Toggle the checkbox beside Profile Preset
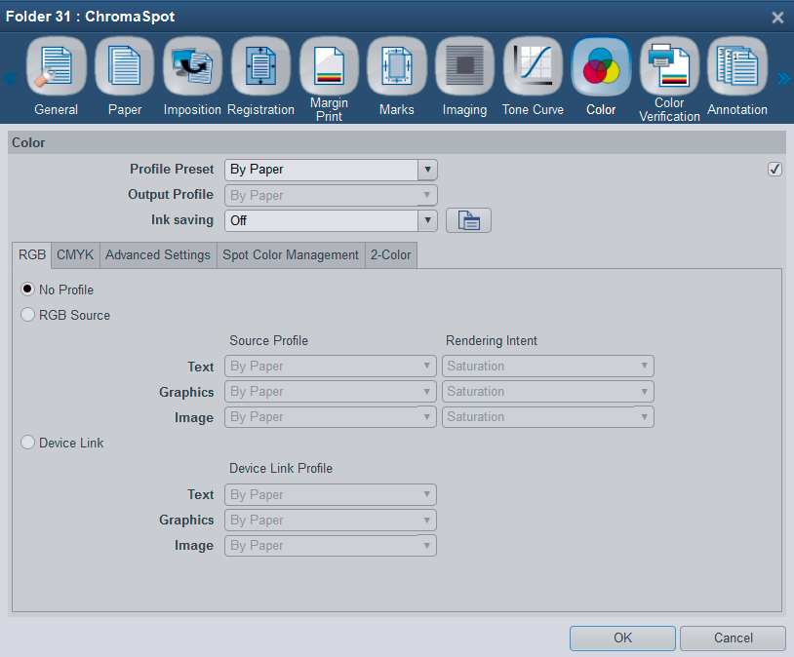Screen dimensions: 794x657 774,169
